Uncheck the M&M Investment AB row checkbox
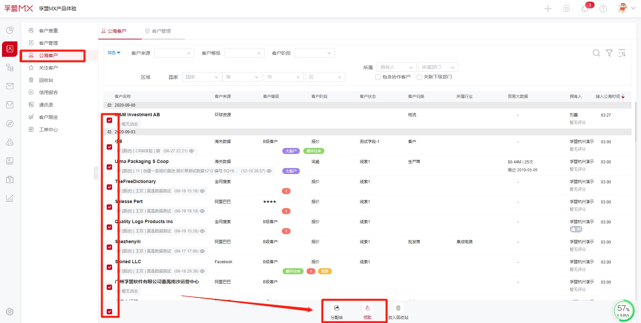Image resolution: width=641 pixels, height=323 pixels. (109, 120)
